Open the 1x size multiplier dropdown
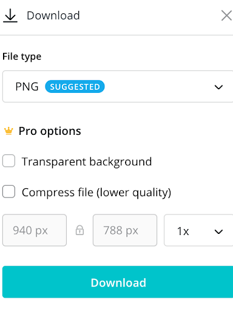The height and width of the screenshot is (311, 233). [198, 230]
